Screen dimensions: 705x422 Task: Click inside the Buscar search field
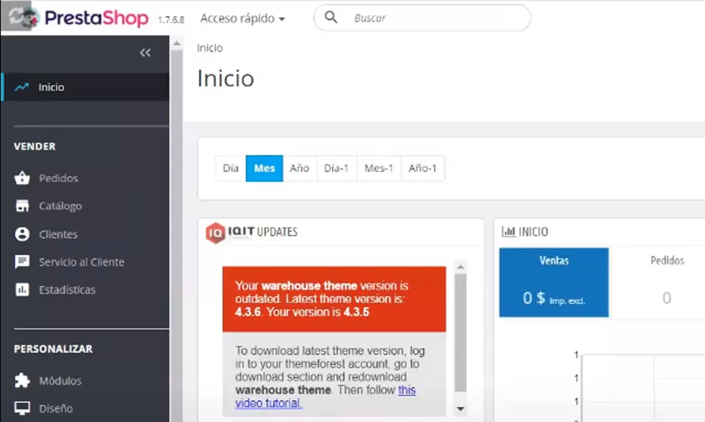pyautogui.click(x=421, y=18)
